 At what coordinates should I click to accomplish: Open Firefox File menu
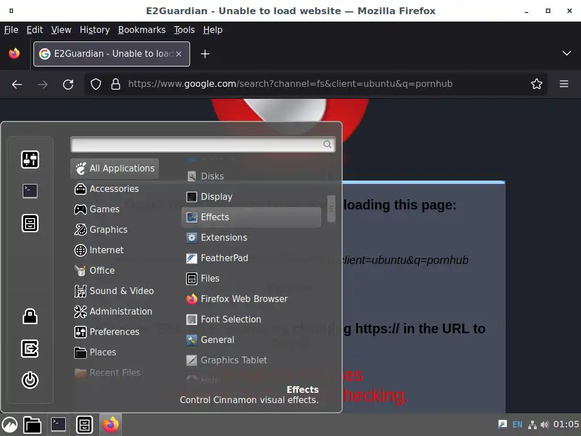[11, 30]
